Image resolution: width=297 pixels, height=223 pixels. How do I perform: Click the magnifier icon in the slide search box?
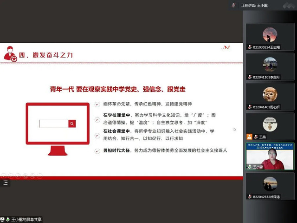point(72,124)
